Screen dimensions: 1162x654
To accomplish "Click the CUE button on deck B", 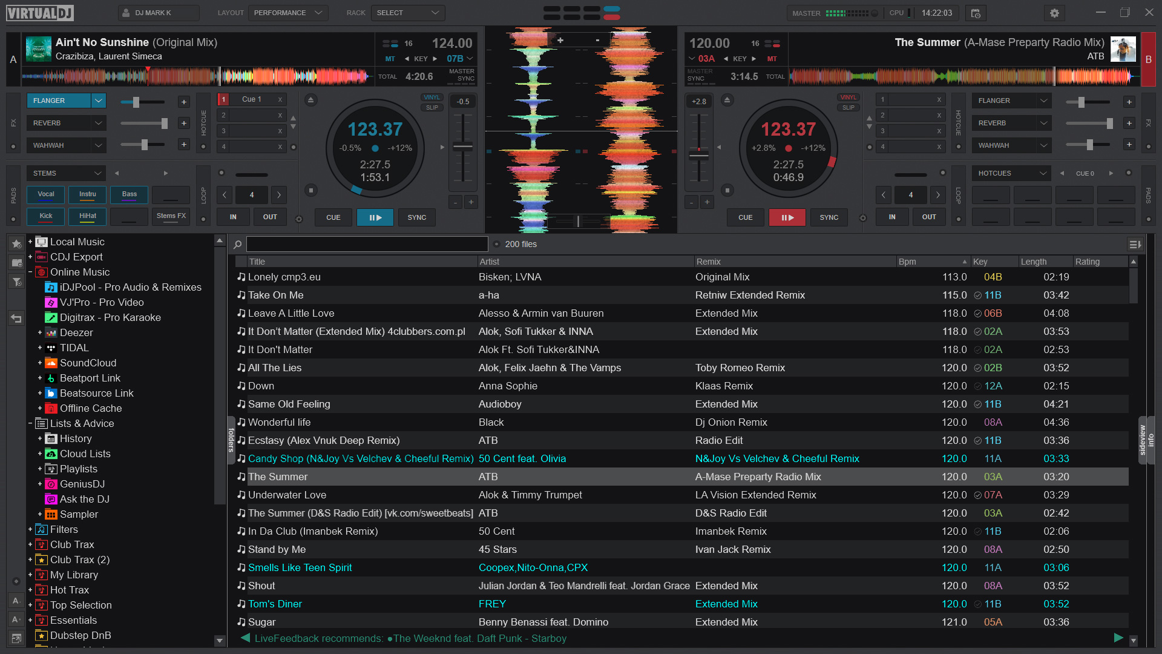I will point(746,217).
